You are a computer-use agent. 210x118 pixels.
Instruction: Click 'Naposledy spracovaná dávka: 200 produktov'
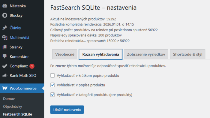86,35
